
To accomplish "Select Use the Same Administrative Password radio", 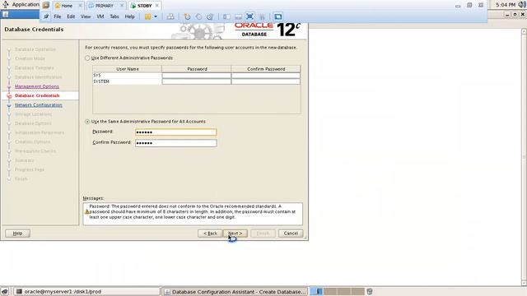I will point(87,122).
